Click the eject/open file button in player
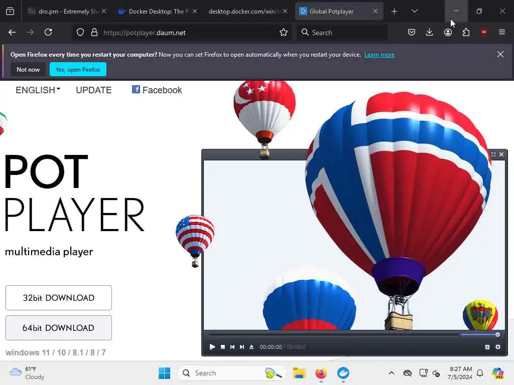The width and height of the screenshot is (514, 385). (x=251, y=347)
